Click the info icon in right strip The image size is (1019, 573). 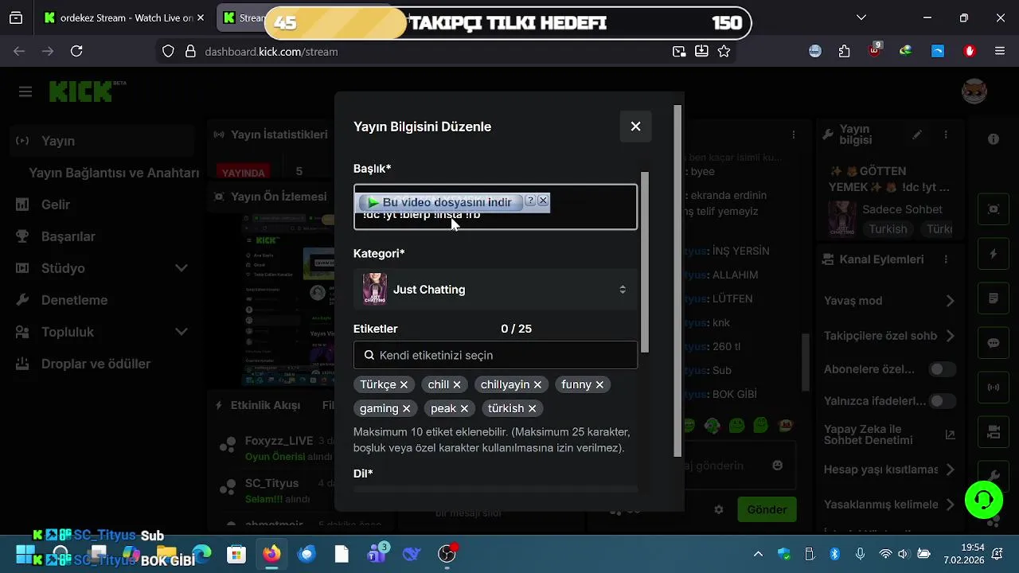(994, 139)
